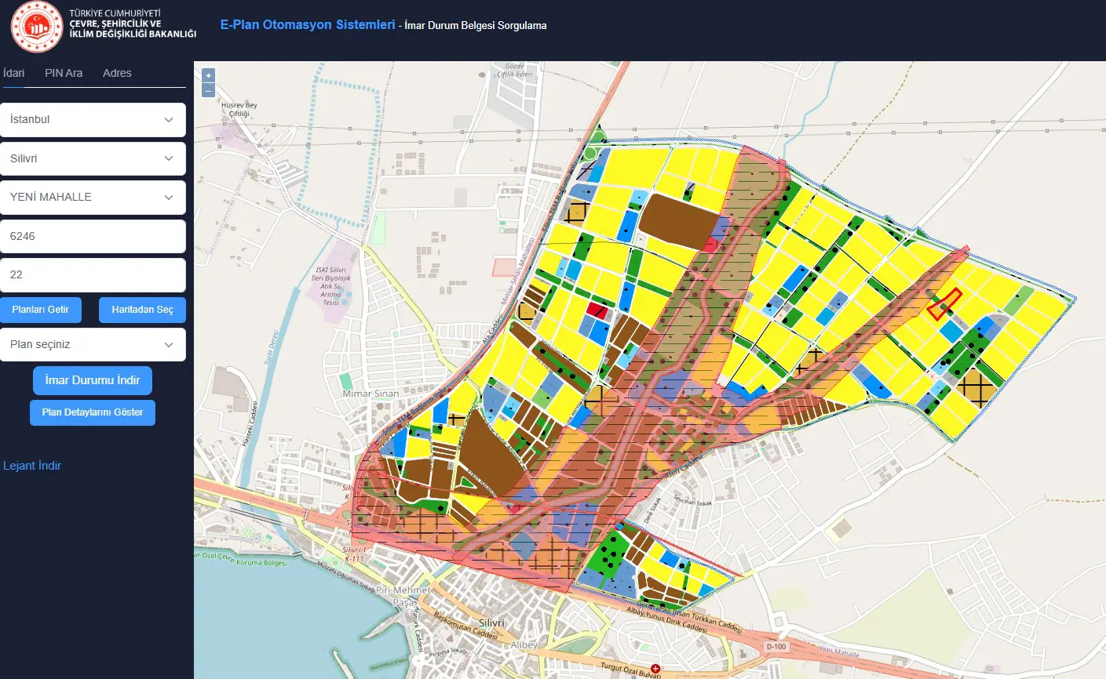Click the İSKİ Silivri treatment plant label
This screenshot has width=1106, height=679.
[x=331, y=286]
